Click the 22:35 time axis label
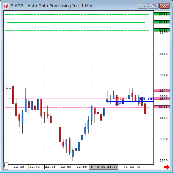 pyautogui.click(x=19, y=167)
